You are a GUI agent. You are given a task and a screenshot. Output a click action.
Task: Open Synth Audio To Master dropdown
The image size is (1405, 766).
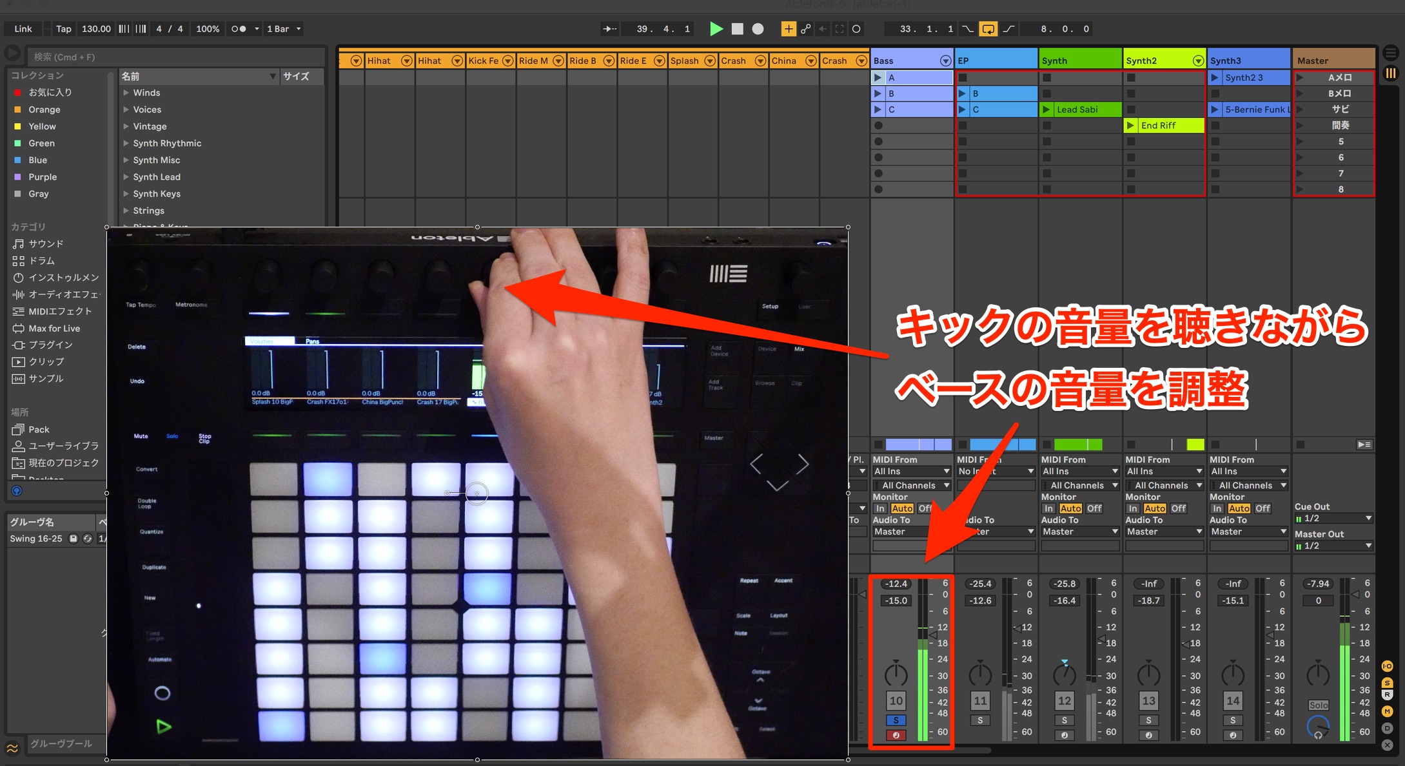(x=1080, y=532)
